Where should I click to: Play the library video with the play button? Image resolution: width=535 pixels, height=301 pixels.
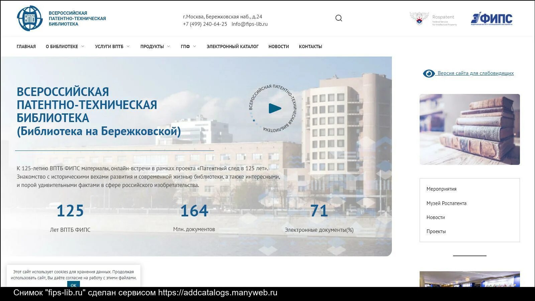pos(275,108)
